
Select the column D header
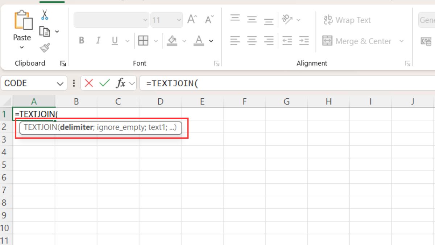pos(160,102)
